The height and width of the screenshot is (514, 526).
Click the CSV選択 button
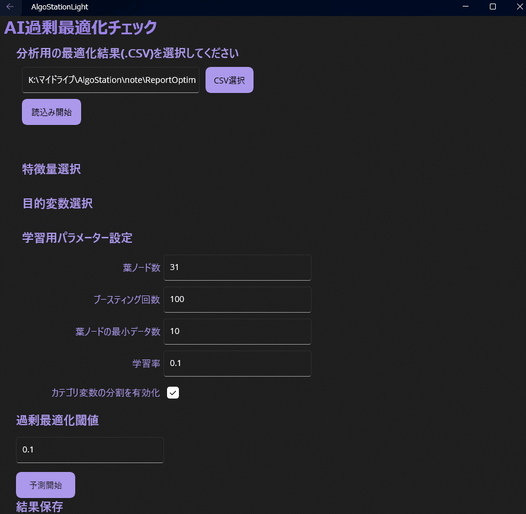point(229,80)
